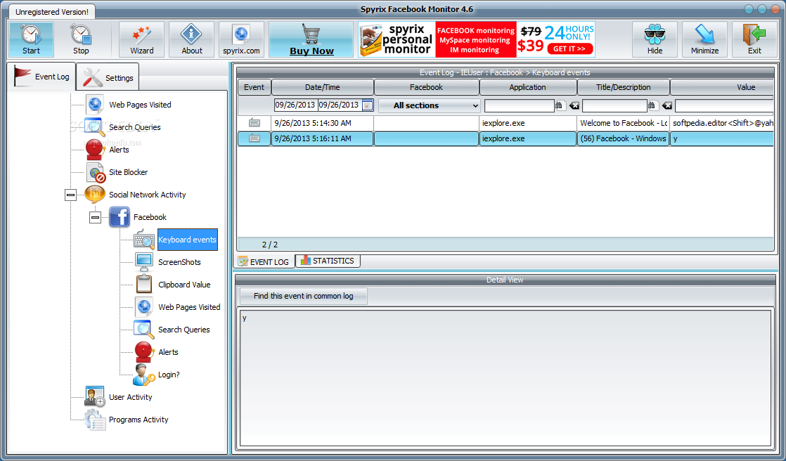This screenshot has width=786, height=461.
Task: Open Site Blocker in the tree
Action: pos(129,172)
